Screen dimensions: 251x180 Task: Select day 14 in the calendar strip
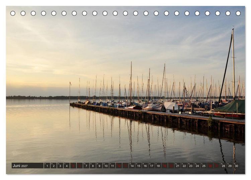tap(132, 166)
